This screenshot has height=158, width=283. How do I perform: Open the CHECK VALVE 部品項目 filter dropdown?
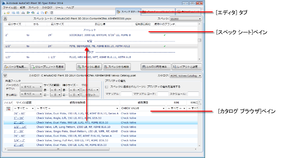pos(143,108)
